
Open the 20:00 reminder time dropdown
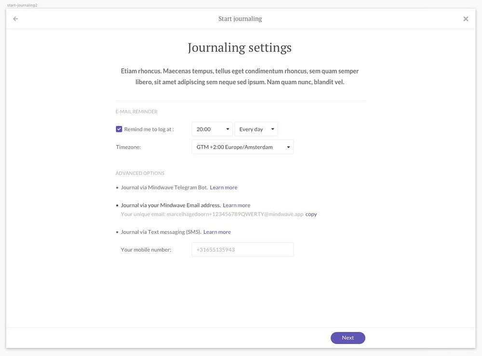coord(212,129)
